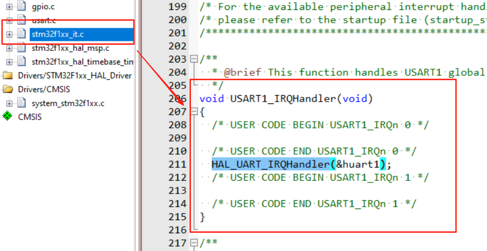The width and height of the screenshot is (487, 251).
Task: Click USER CODE END USART1_IRQn 1 comment
Action: (x=314, y=204)
